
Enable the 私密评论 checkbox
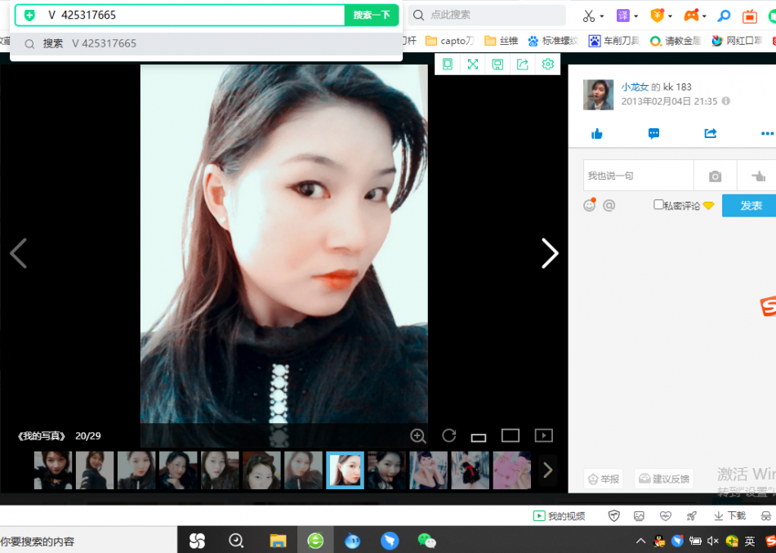658,205
